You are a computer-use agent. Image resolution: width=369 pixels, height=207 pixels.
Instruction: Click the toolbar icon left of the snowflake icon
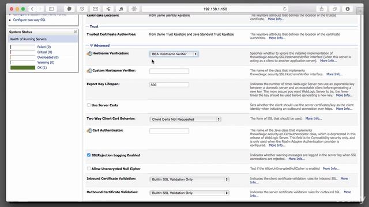click(x=121, y=9)
